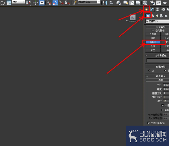Viewport: 169px width, 146px height.
Task: Select the Helpers category icon
Action: tap(166, 16)
